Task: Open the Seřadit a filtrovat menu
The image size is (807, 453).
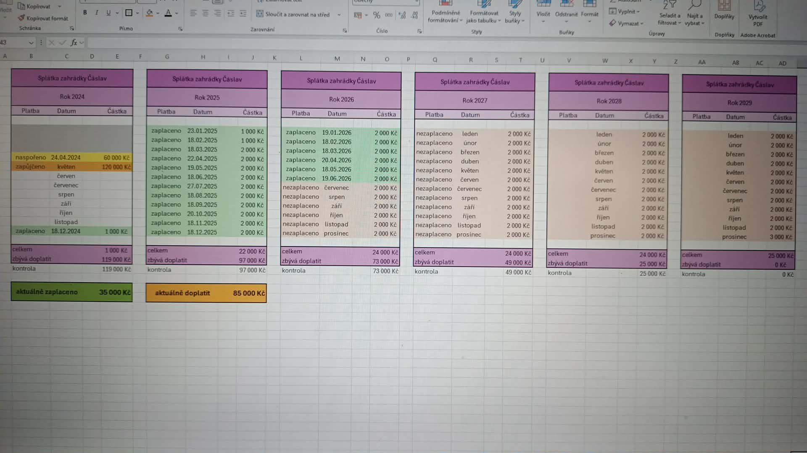Action: pos(670,14)
